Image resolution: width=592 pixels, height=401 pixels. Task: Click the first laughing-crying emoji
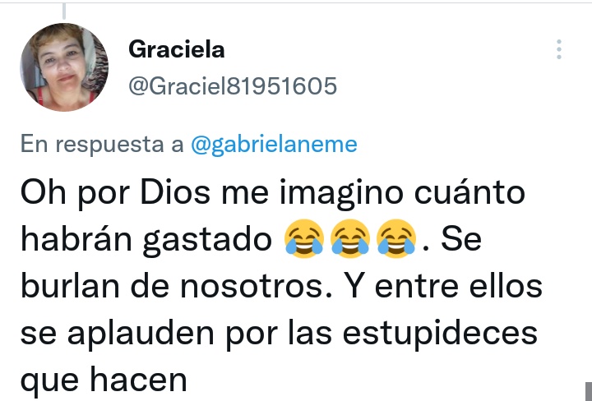304,238
